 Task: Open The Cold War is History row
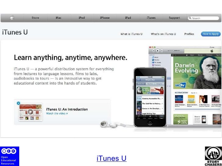pos(150,104)
